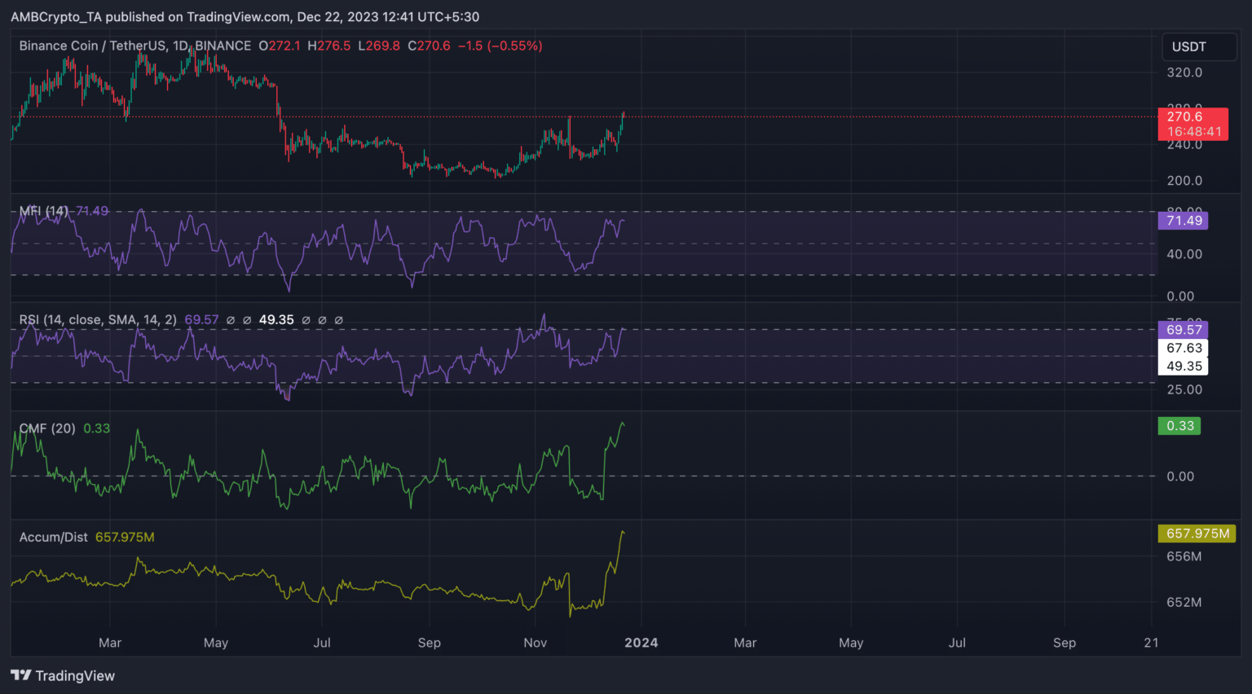Select the CMF (20) indicator legend
This screenshot has width=1252, height=694.
[x=47, y=428]
